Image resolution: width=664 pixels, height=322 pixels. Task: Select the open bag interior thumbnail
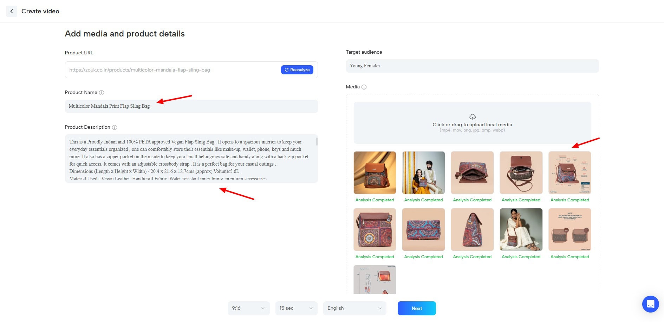tap(472, 173)
